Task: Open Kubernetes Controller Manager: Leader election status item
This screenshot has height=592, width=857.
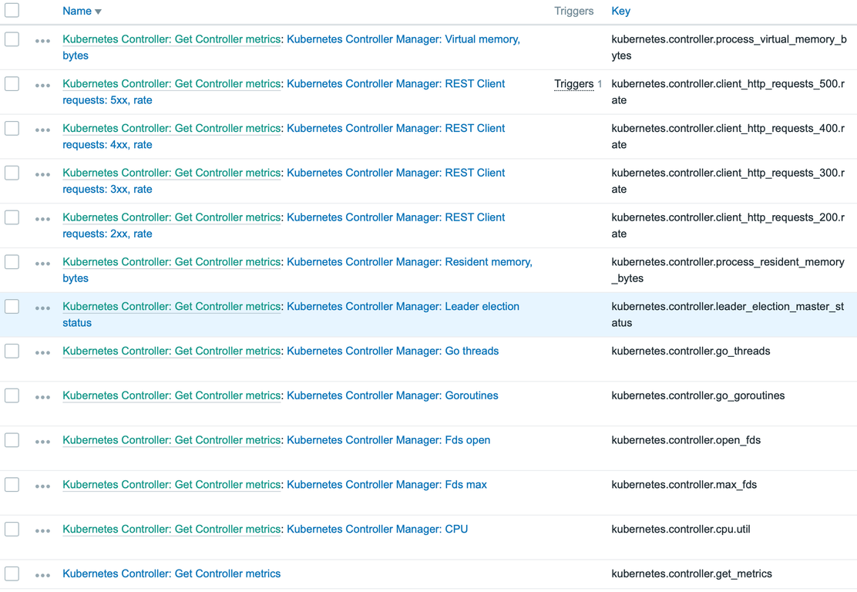Action: (x=403, y=307)
